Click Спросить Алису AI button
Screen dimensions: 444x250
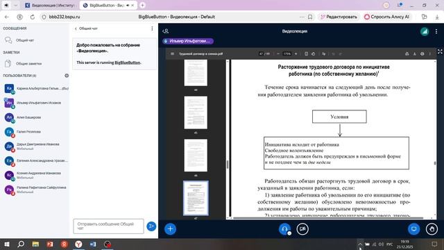pos(386,17)
